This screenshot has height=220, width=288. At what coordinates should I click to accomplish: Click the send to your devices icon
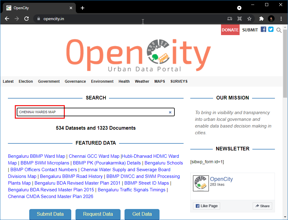230,19
